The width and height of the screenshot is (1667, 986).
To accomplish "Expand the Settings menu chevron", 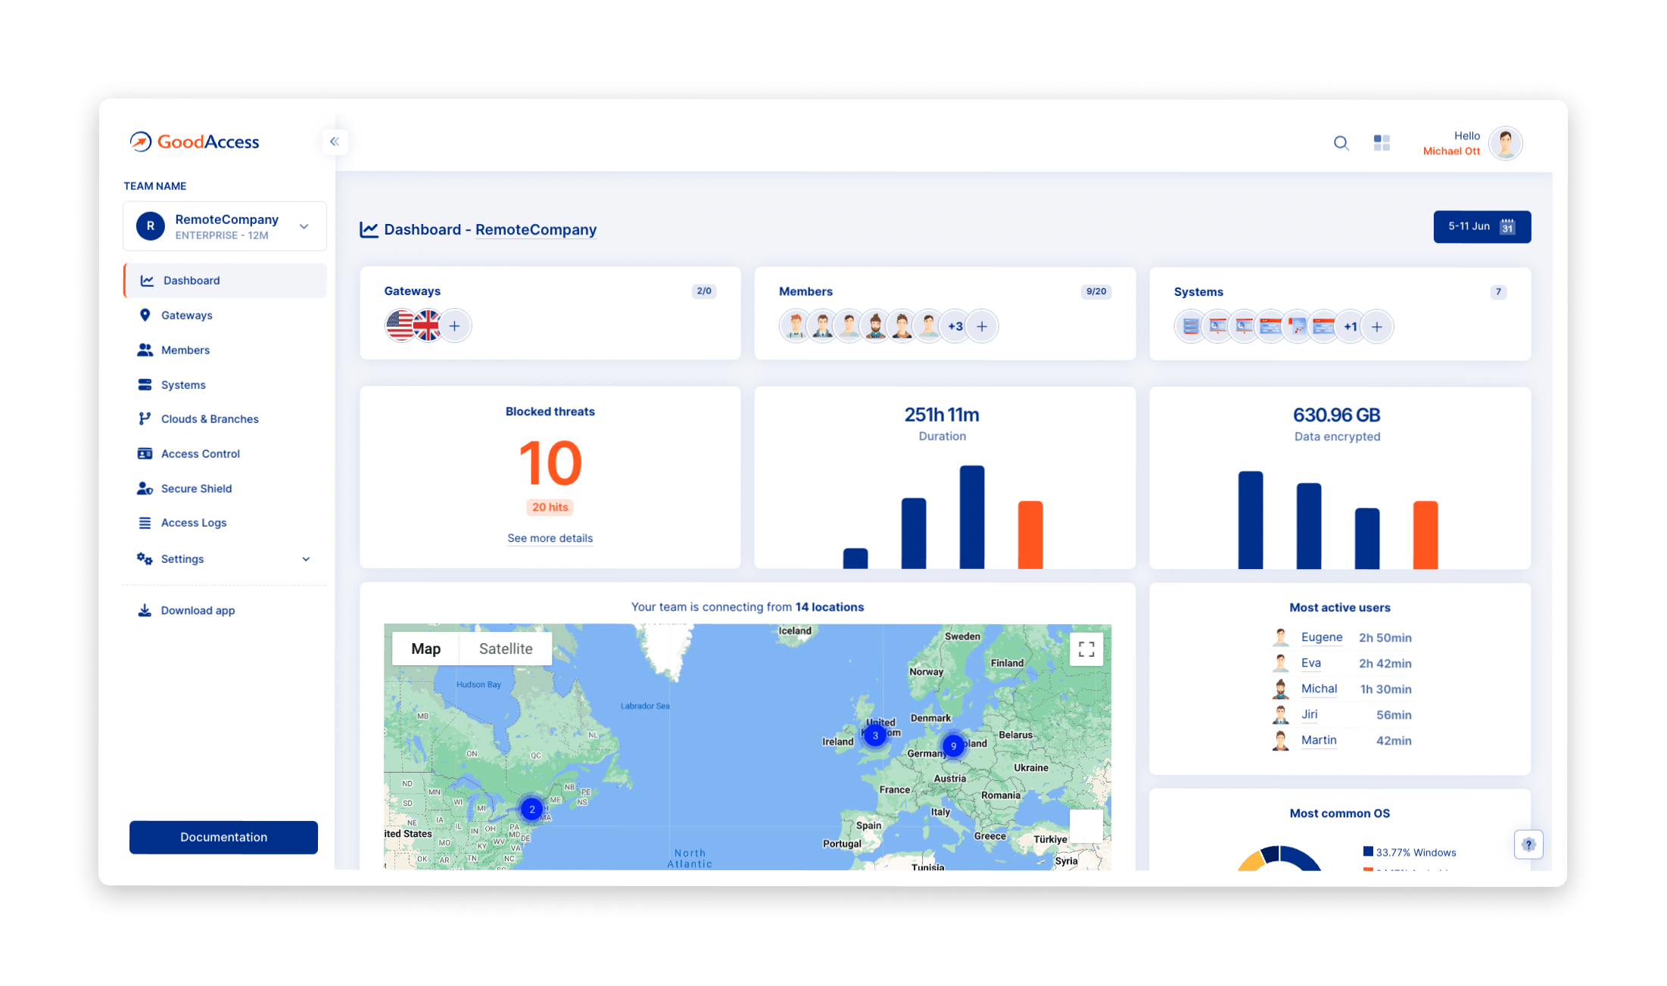I will coord(306,559).
